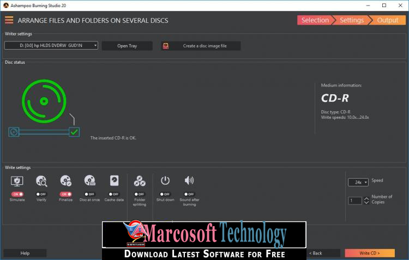Click the Write speeds info text

345,117
